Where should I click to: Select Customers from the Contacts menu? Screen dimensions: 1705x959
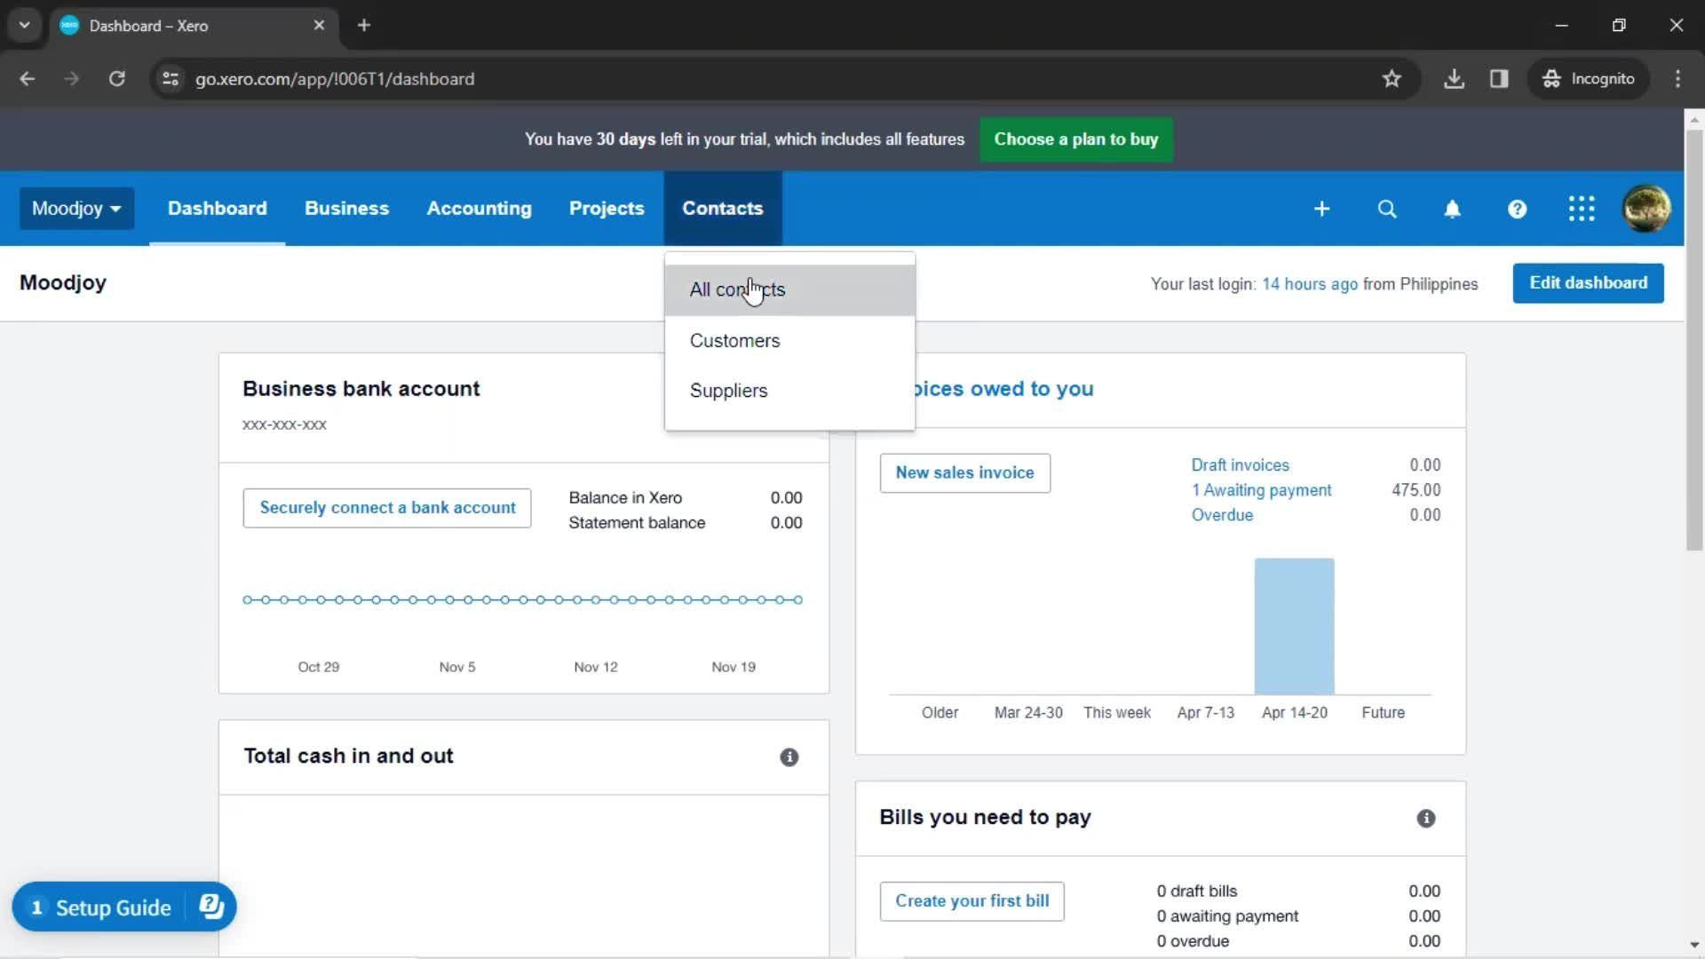pyautogui.click(x=789, y=341)
